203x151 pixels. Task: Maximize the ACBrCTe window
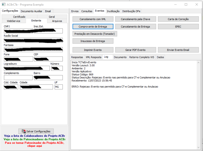click(186, 5)
